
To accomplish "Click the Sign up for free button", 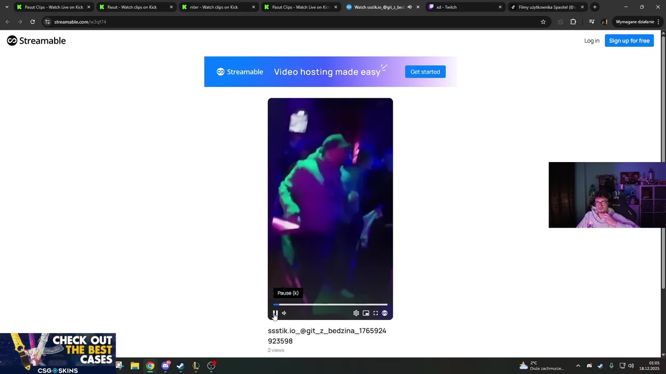I will click(629, 41).
